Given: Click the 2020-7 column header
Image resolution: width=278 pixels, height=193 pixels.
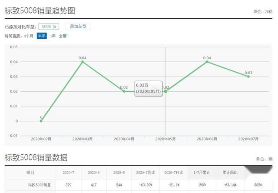Looking at the screenshot, I should coord(69,173).
